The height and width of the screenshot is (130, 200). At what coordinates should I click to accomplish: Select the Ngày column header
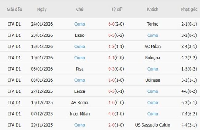pyautogui.click(x=42, y=9)
